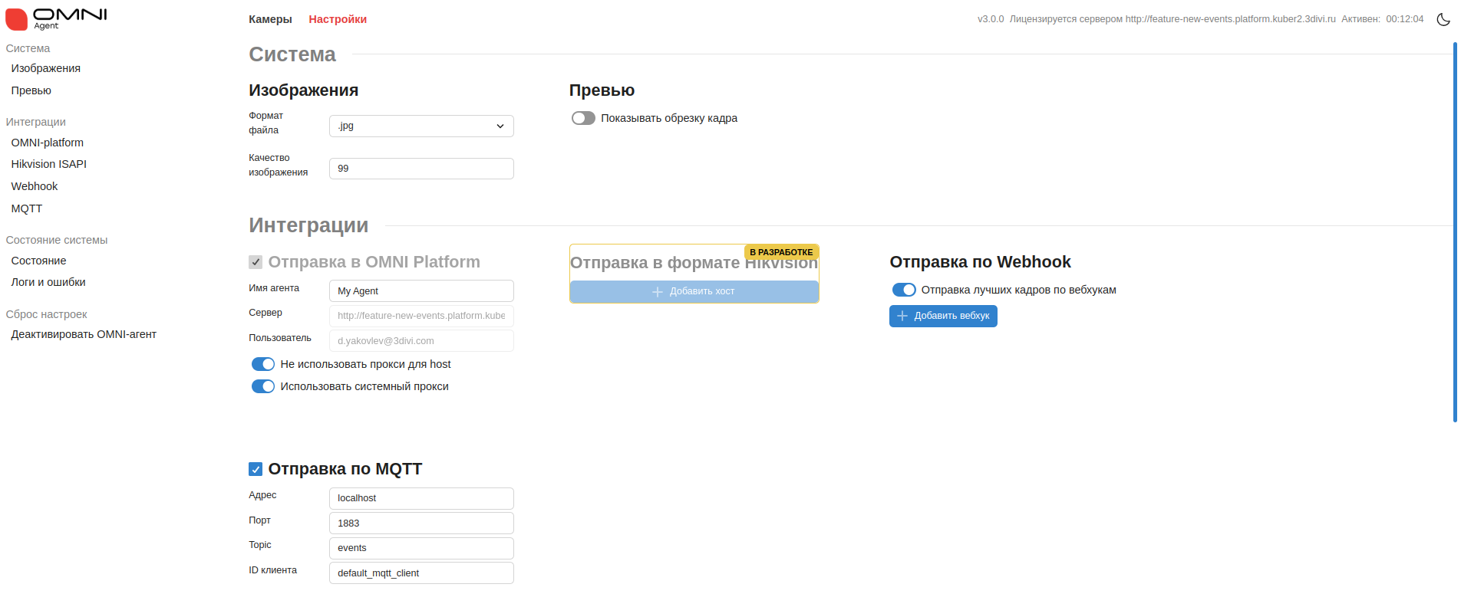The height and width of the screenshot is (594, 1461).
Task: Open the Настройки tab
Action: click(338, 19)
